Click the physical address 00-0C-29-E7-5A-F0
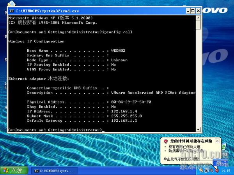The width and height of the screenshot is (234, 175). pyautogui.click(x=131, y=102)
